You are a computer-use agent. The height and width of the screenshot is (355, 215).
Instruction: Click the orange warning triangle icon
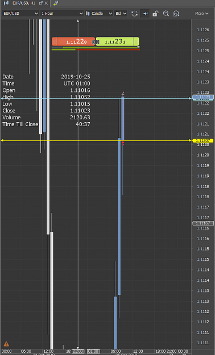coord(6,344)
